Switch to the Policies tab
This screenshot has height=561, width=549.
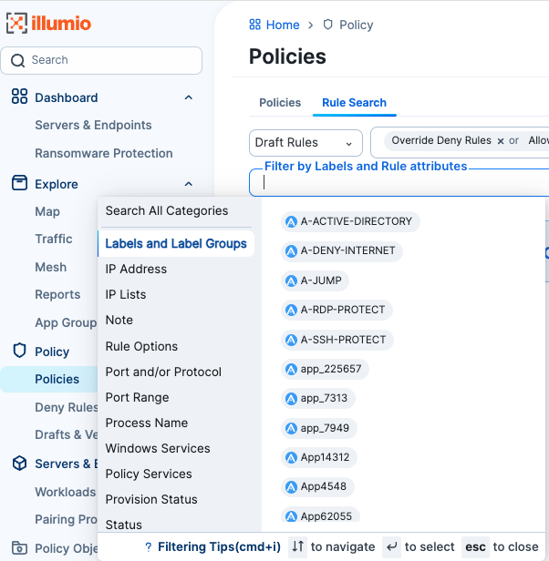click(x=280, y=103)
